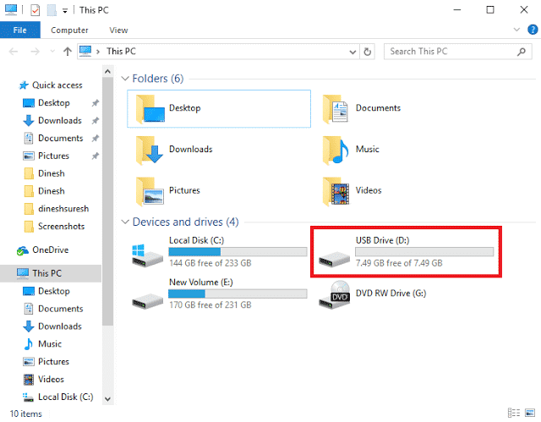Click the '144 GB free of 233 GB' text
The width and height of the screenshot is (541, 422).
coord(210,263)
